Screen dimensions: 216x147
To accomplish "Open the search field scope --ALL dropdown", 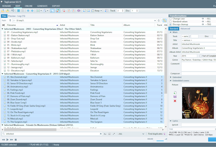I will (x=143, y=134).
